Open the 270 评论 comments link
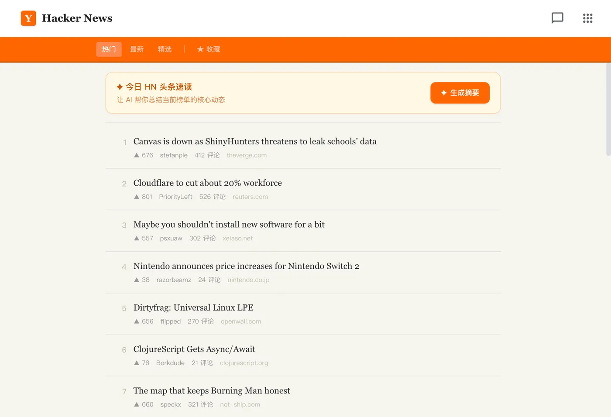 [201, 321]
